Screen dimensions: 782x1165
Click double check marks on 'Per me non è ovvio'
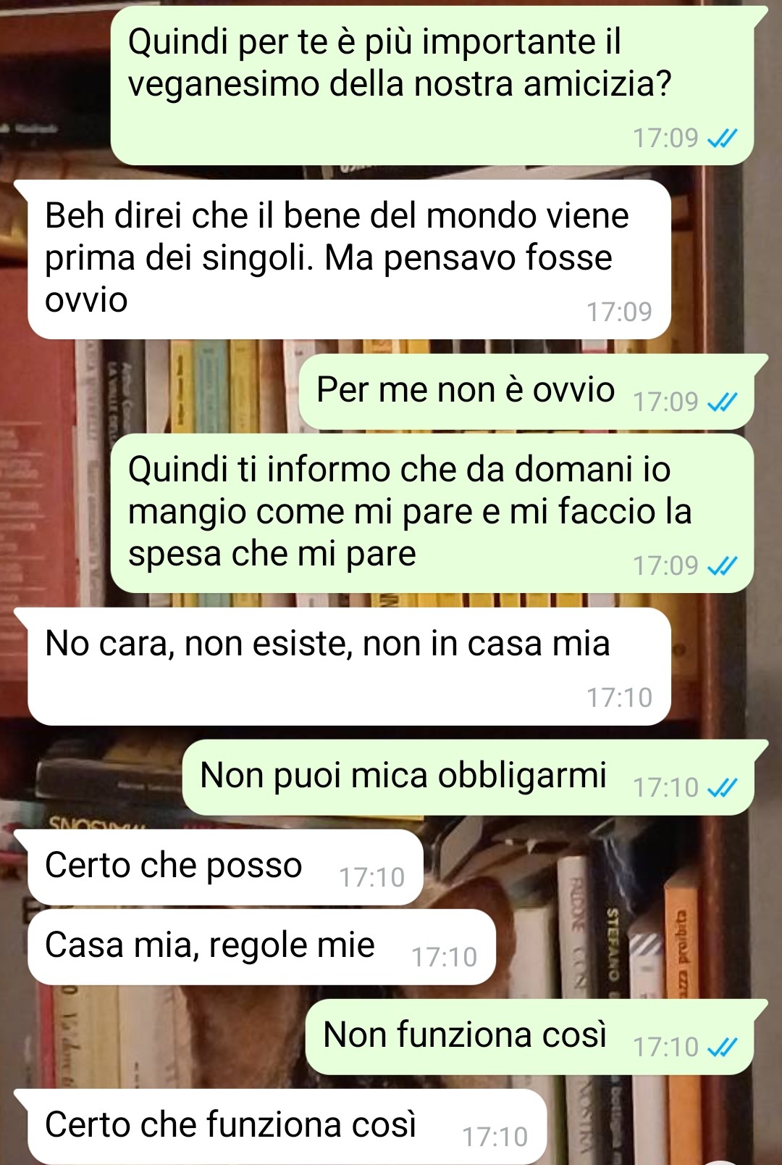click(722, 402)
